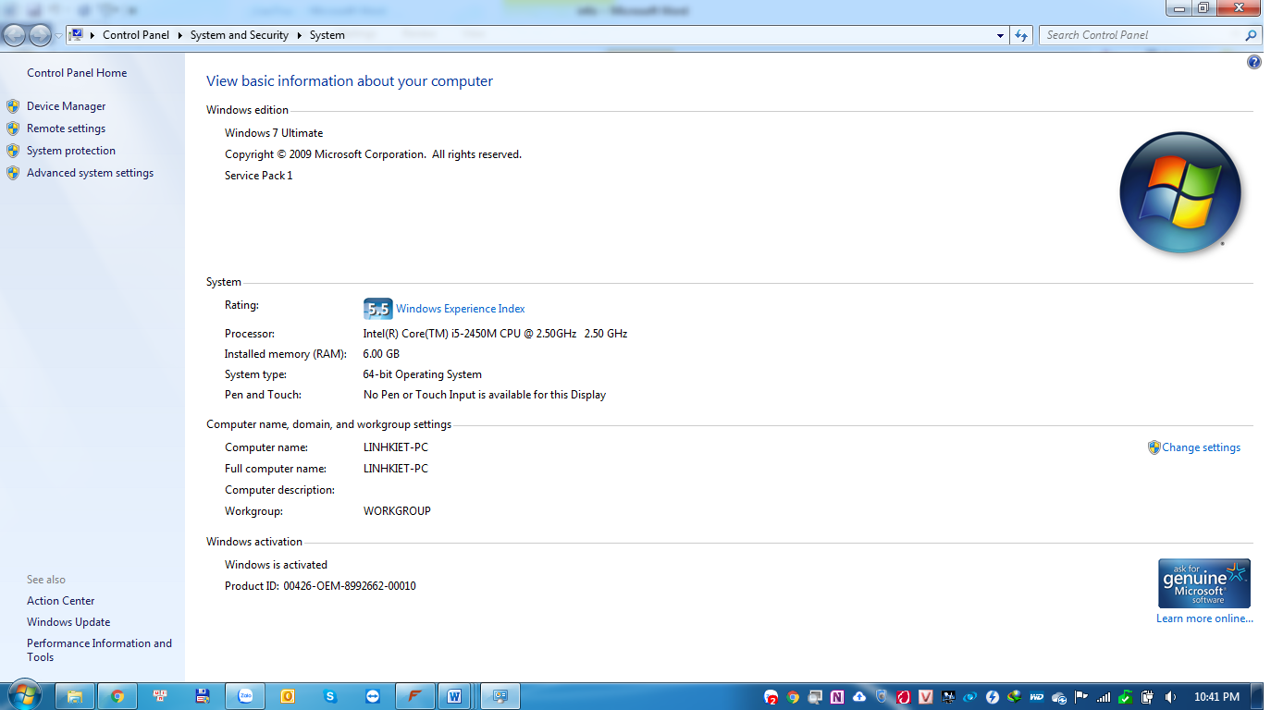Image resolution: width=1271 pixels, height=710 pixels.
Task: Click the Change settings shield link
Action: [1200, 447]
